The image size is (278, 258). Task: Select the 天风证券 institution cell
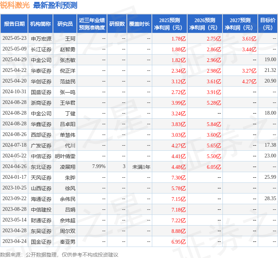41,178
